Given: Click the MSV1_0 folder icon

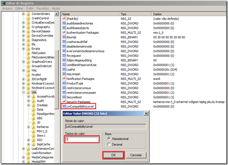Looking at the screenshot, I should pos(33,131).
